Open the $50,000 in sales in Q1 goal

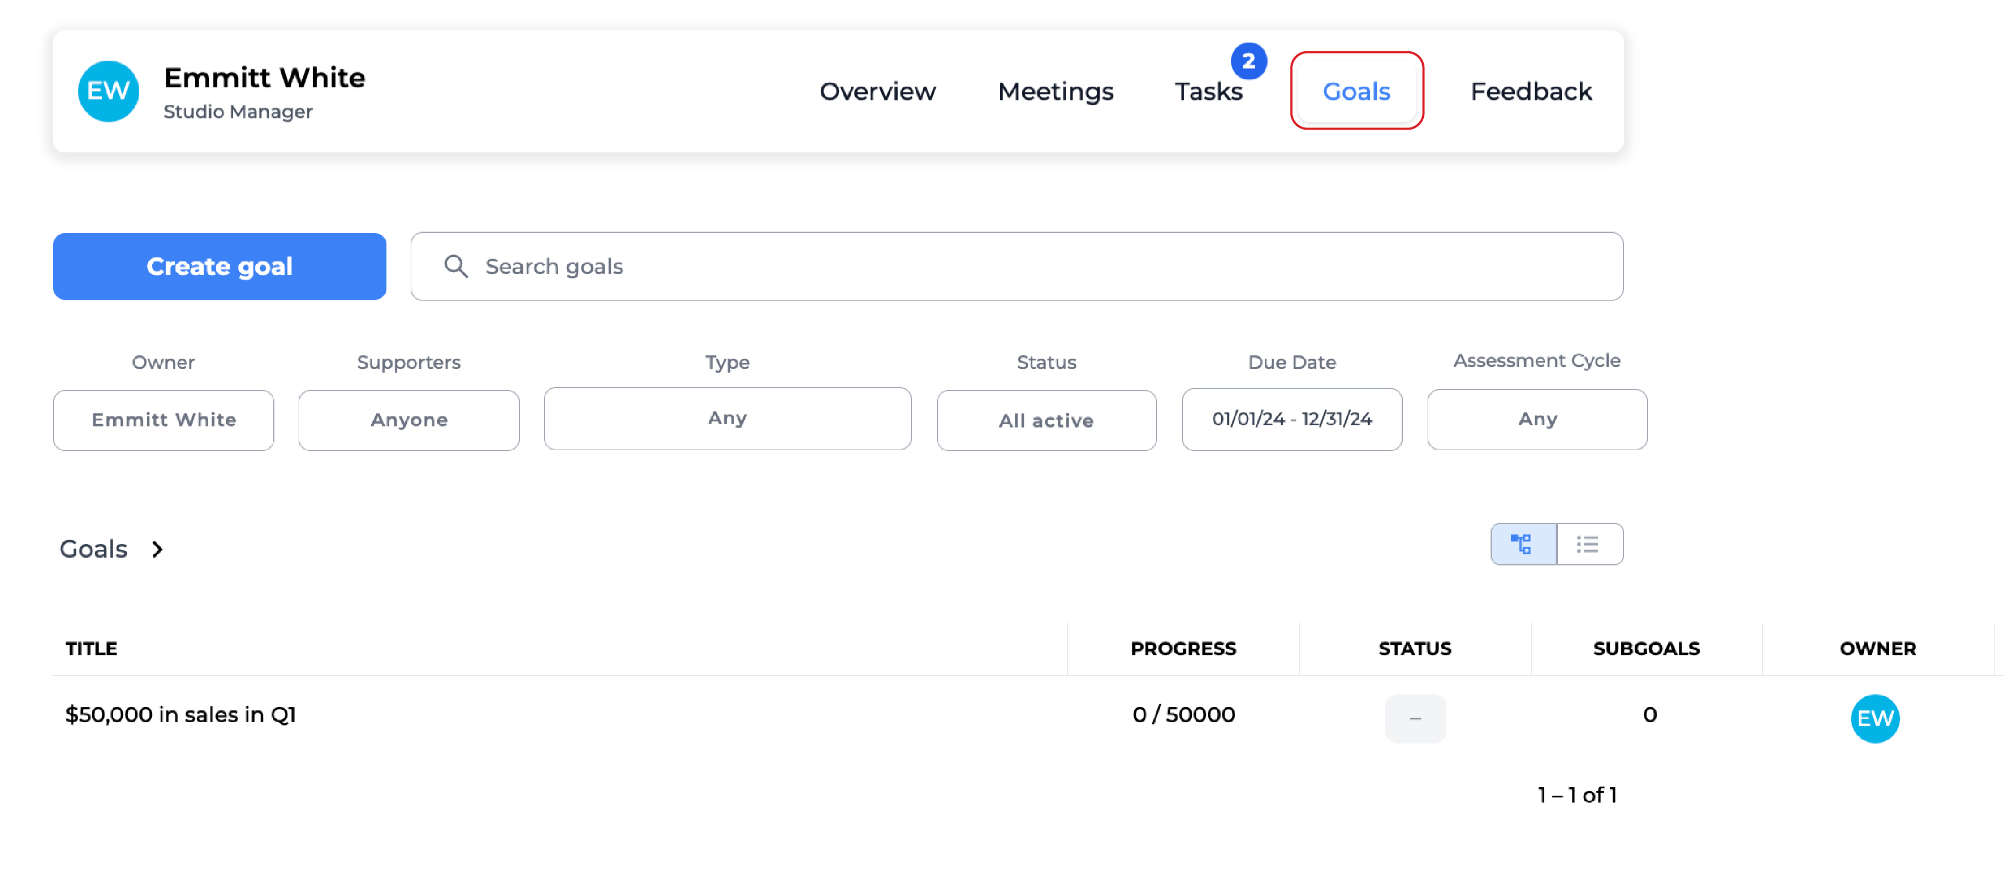[181, 714]
